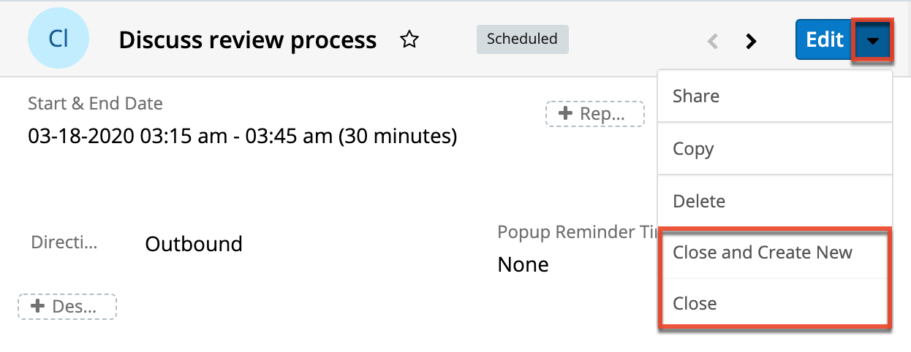The image size is (911, 352).
Task: Choose Close to close the call
Action: pyautogui.click(x=774, y=304)
